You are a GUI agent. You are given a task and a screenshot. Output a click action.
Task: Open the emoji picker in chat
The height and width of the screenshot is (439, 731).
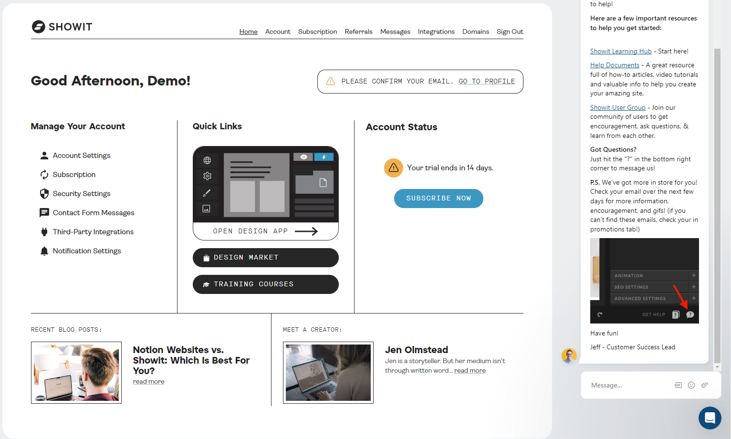pos(691,385)
